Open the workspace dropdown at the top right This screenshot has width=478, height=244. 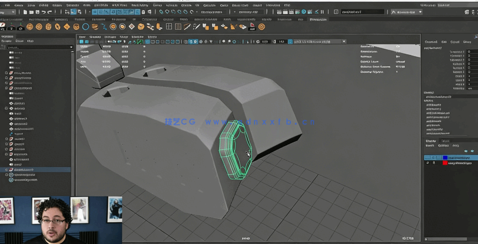407,11
